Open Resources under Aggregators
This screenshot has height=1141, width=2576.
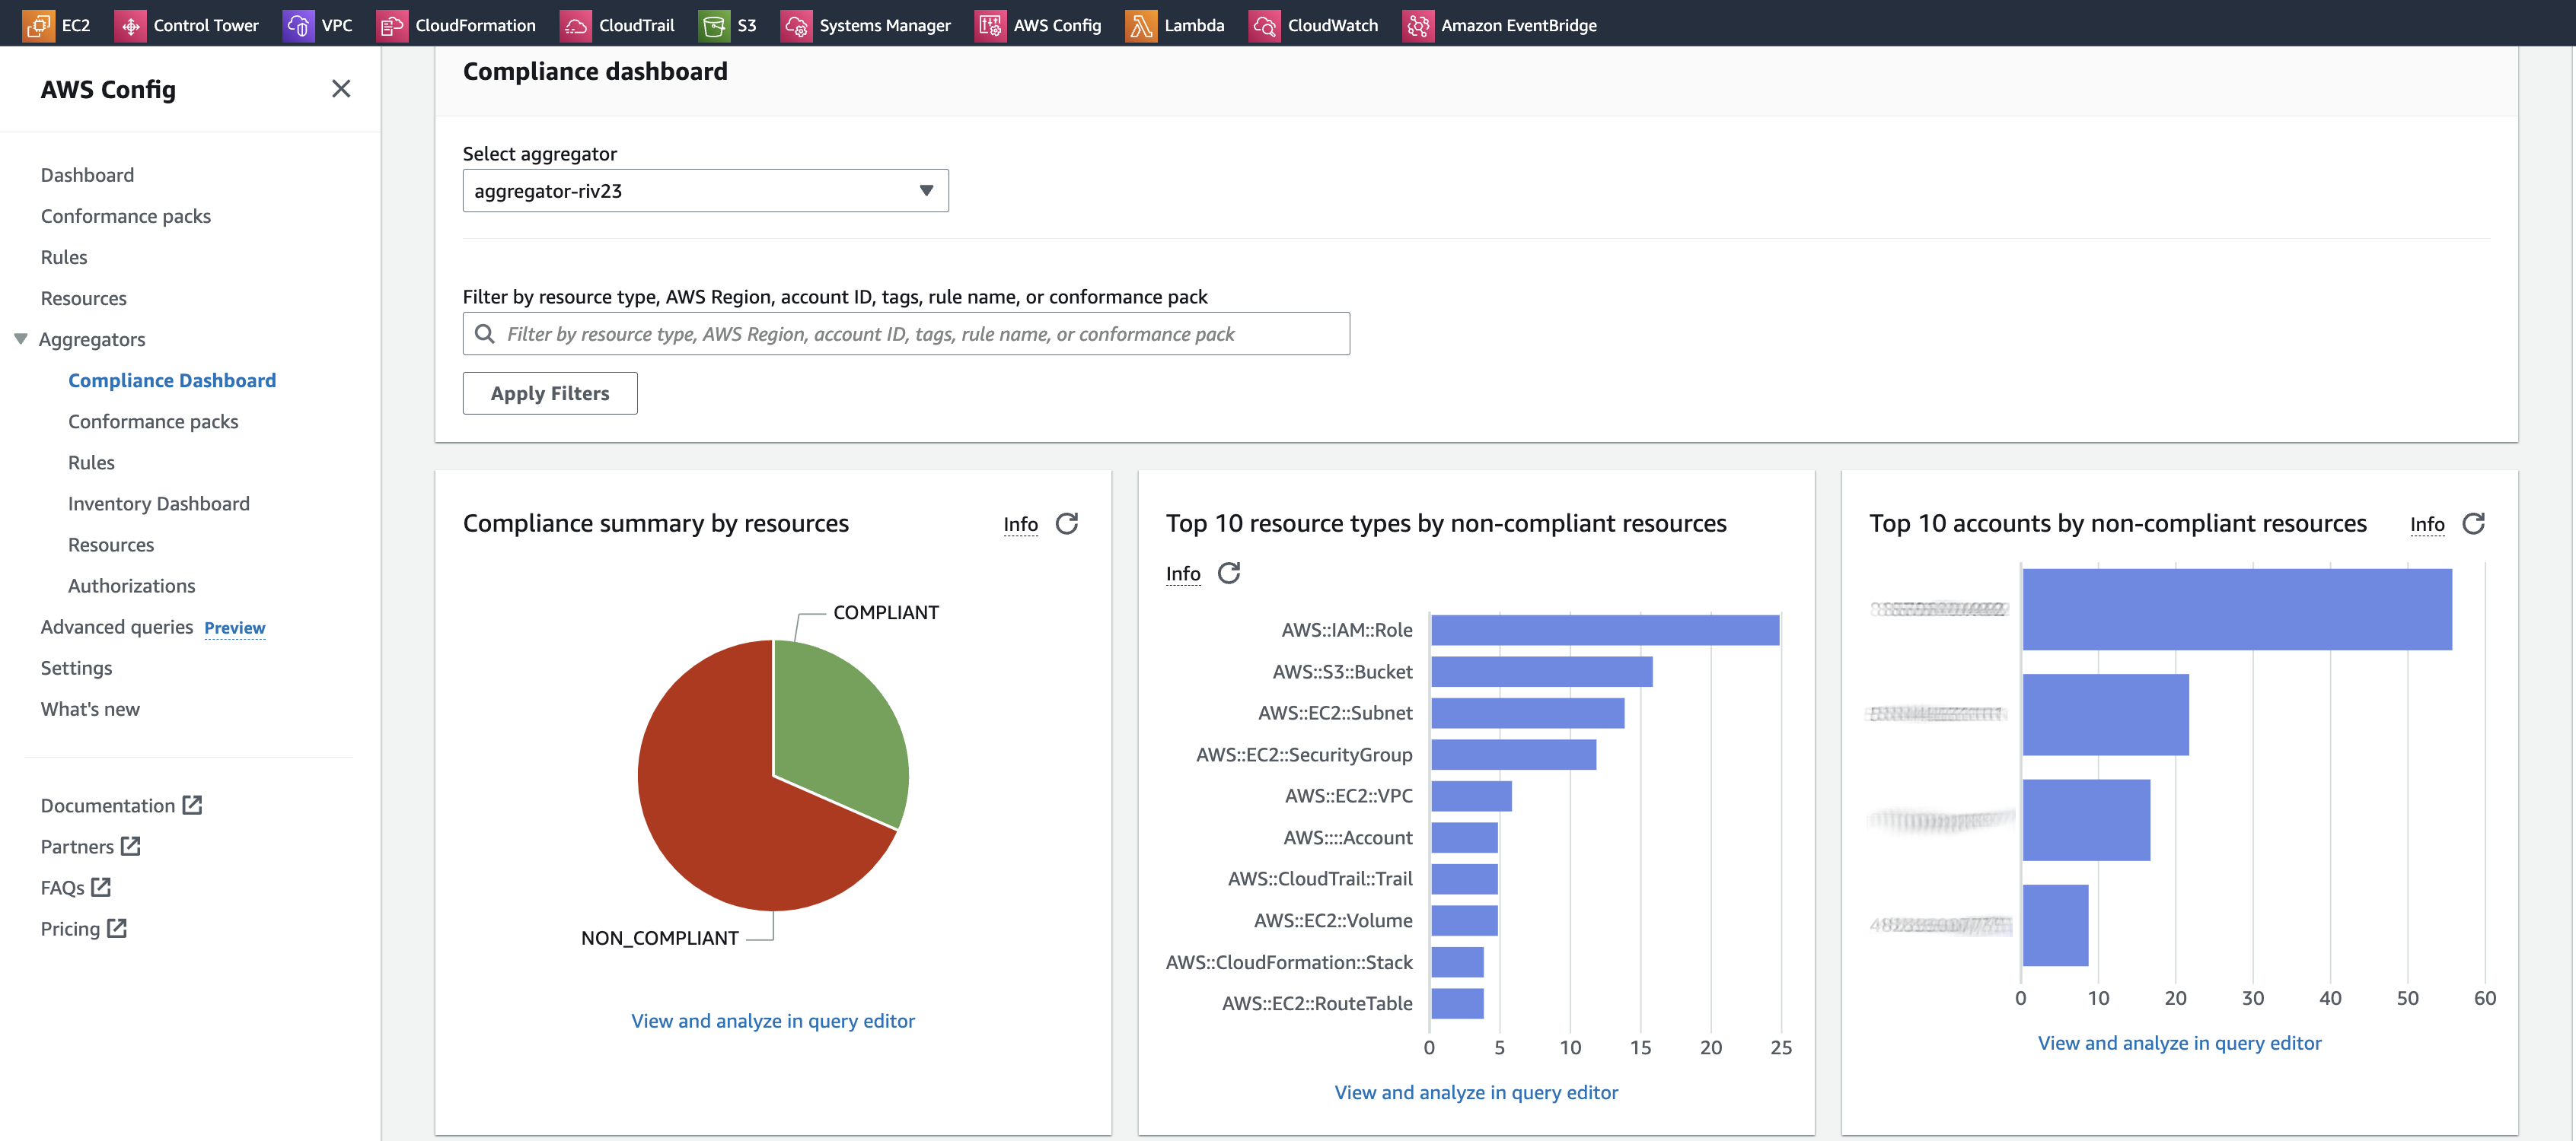pos(111,544)
